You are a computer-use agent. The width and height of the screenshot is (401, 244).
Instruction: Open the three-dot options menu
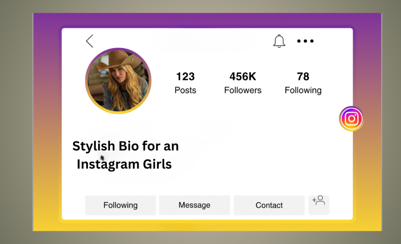click(x=305, y=41)
